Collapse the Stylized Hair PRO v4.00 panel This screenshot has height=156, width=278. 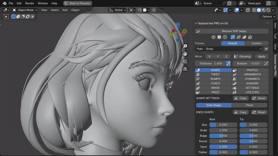(196, 23)
